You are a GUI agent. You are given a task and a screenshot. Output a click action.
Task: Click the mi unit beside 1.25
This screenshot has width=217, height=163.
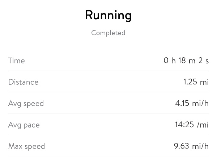[204, 82]
